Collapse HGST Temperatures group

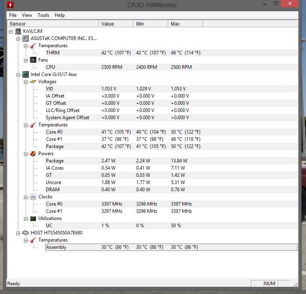[26, 240]
